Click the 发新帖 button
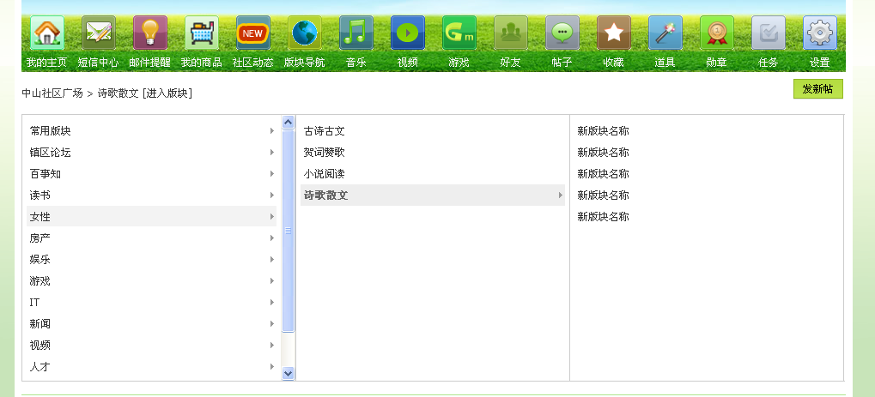This screenshot has height=397, width=875. pos(818,88)
